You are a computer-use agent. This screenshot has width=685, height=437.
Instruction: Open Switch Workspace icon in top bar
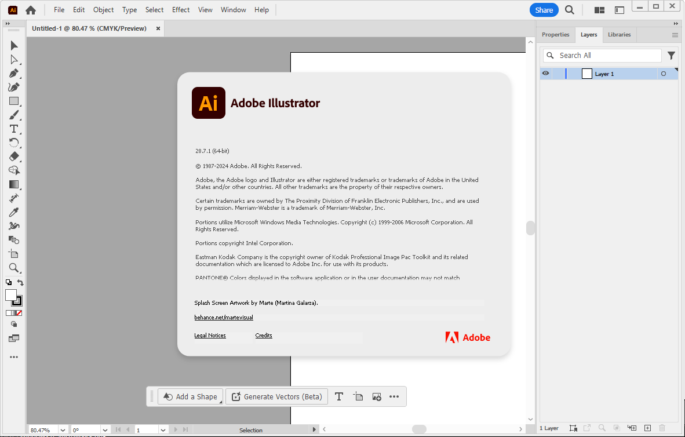tap(620, 10)
